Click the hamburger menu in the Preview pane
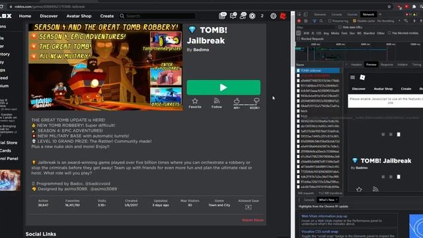 coord(352,77)
